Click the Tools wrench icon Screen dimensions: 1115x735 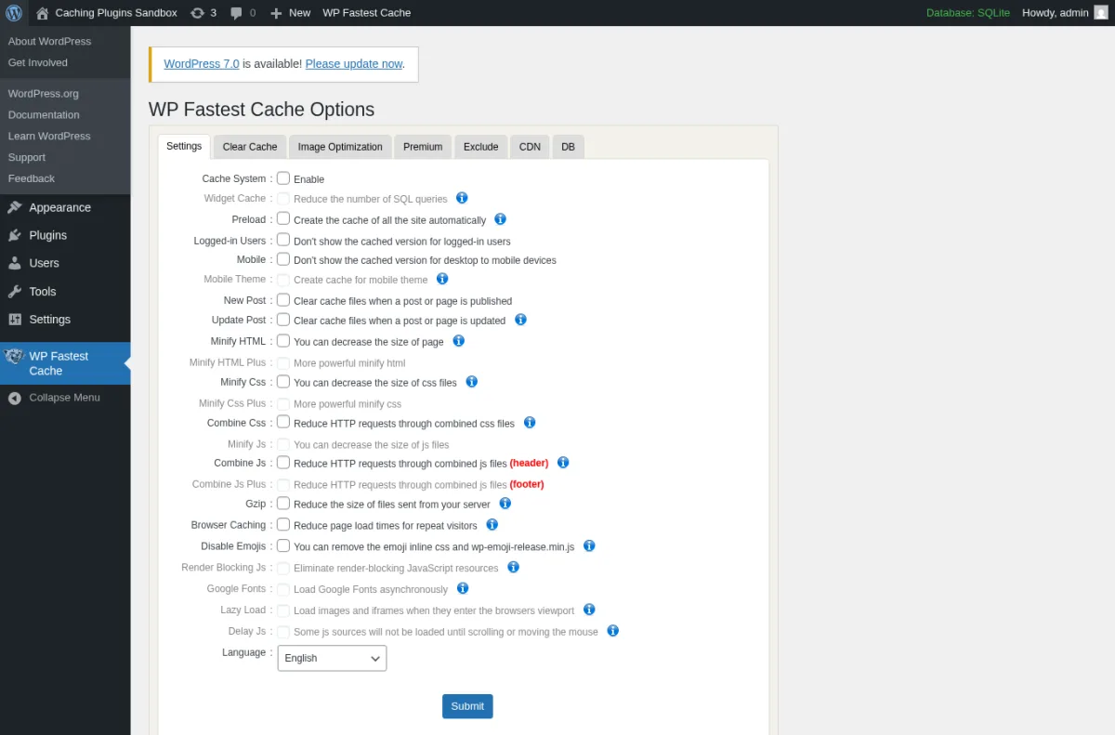[x=15, y=291]
